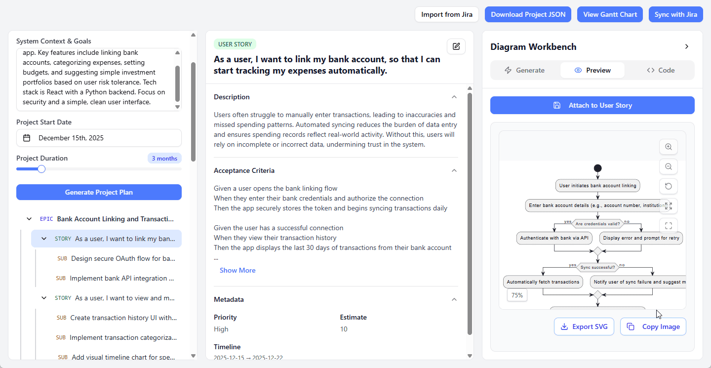Switch to the Generate tab
This screenshot has width=711, height=368.
pyautogui.click(x=525, y=70)
